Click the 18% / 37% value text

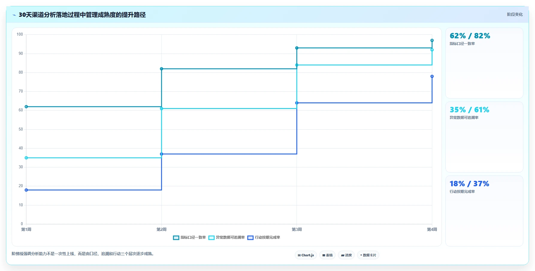[x=469, y=184]
